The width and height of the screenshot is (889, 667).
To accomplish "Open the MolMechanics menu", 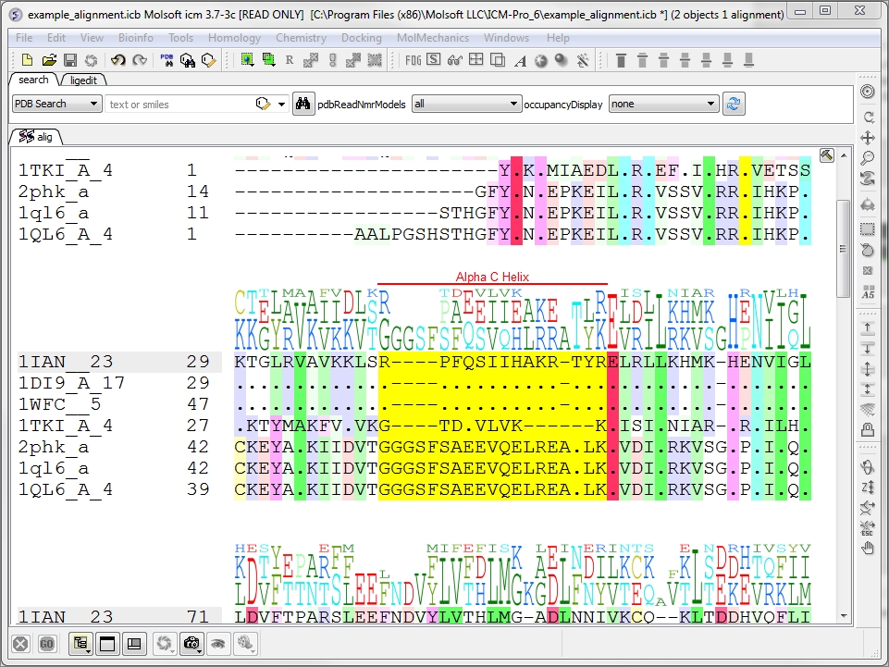I will tap(433, 37).
